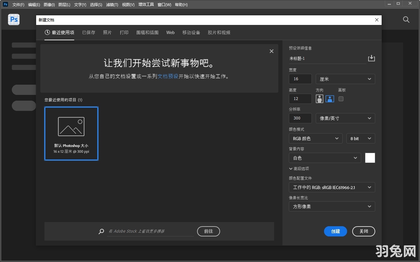Enable the 画板 checkbox
This screenshot has height=262, width=420.
[341, 99]
